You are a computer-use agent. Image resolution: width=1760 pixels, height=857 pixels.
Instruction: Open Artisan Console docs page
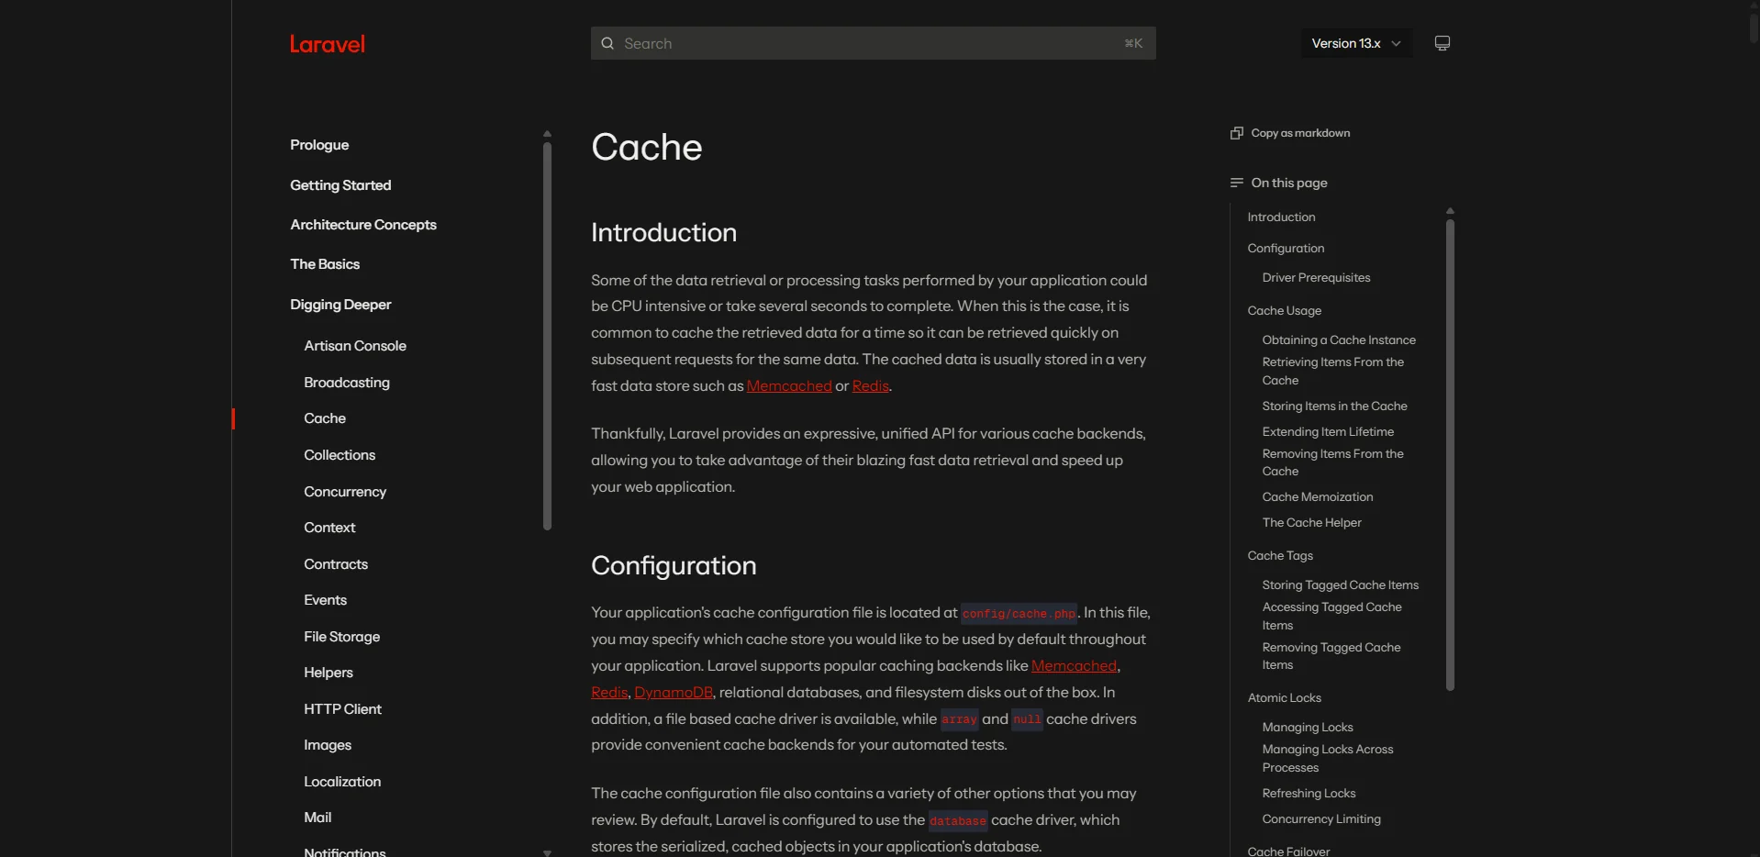click(x=355, y=346)
